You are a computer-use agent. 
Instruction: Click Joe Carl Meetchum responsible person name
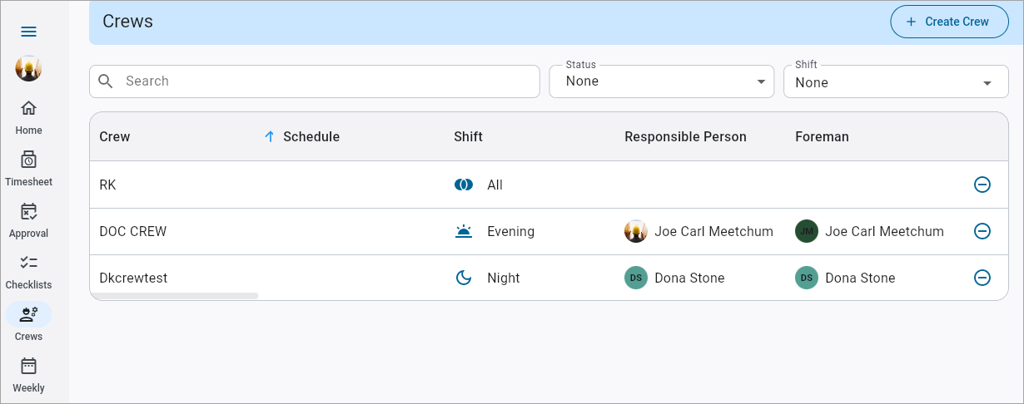click(x=714, y=231)
